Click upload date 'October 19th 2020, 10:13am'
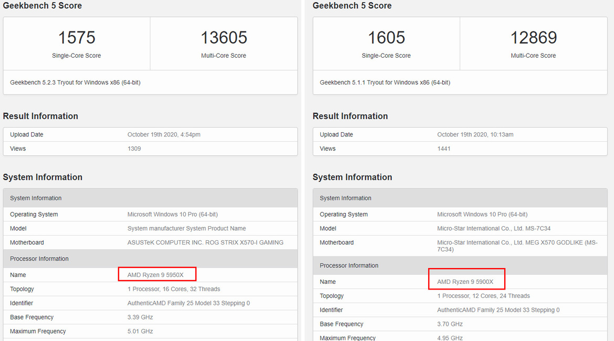Viewport: 614px width, 341px height. pos(475,134)
